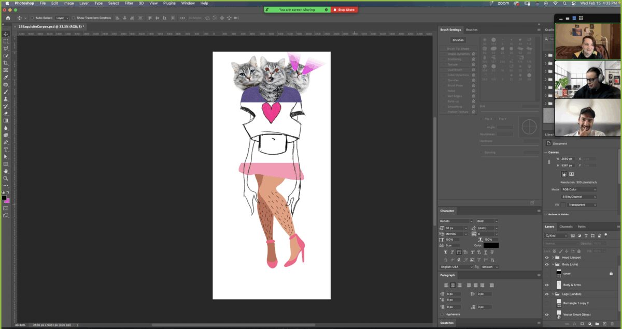Click the pink background color swatch

click(x=8, y=201)
